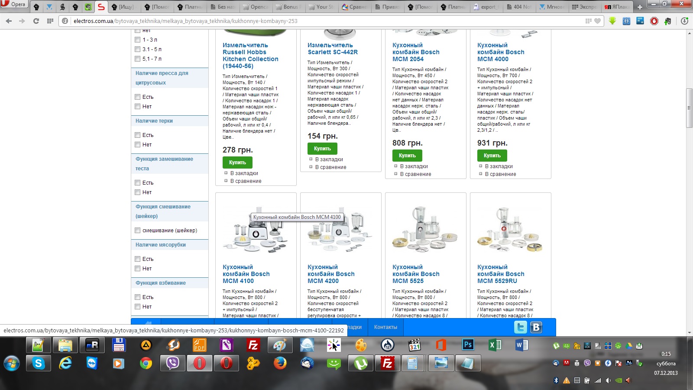693x390 pixels.
Task: Open the Calculator taskbar icon
Action: click(x=413, y=363)
